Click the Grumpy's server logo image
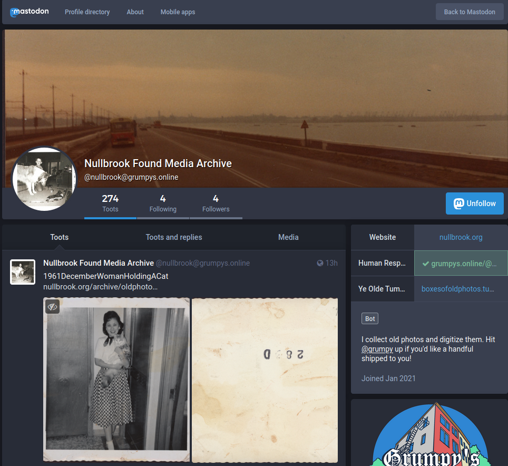This screenshot has height=466, width=508. point(431,435)
